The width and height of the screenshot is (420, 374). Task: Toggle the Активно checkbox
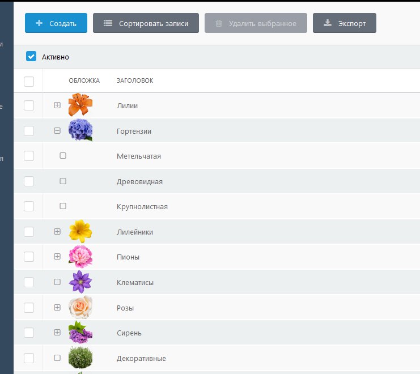(x=31, y=57)
